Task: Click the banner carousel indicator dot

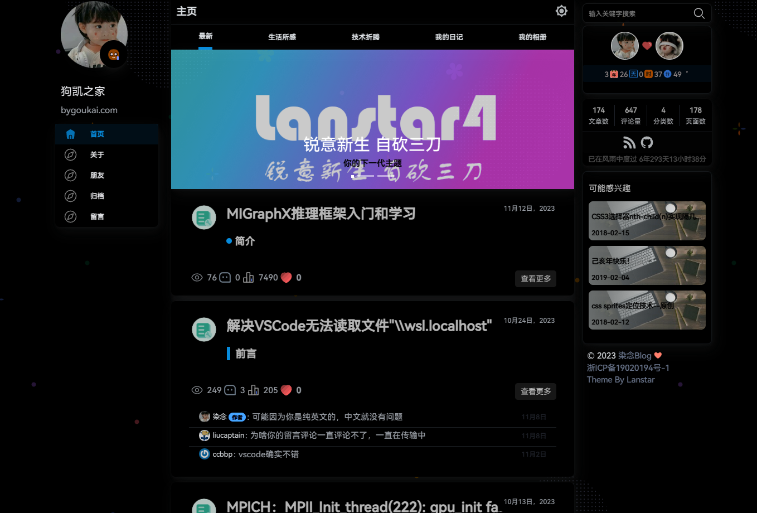Action: pyautogui.click(x=353, y=176)
